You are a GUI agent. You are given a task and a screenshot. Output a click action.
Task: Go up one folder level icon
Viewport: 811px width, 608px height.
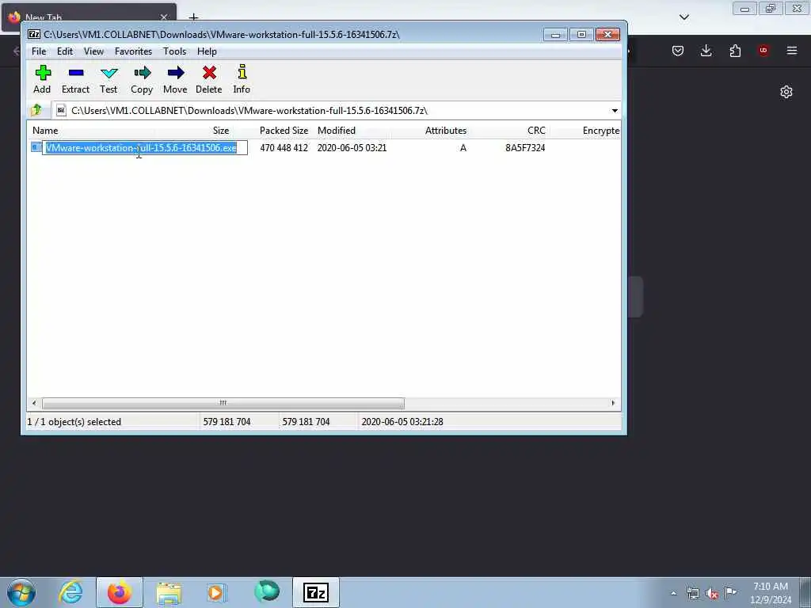(36, 110)
